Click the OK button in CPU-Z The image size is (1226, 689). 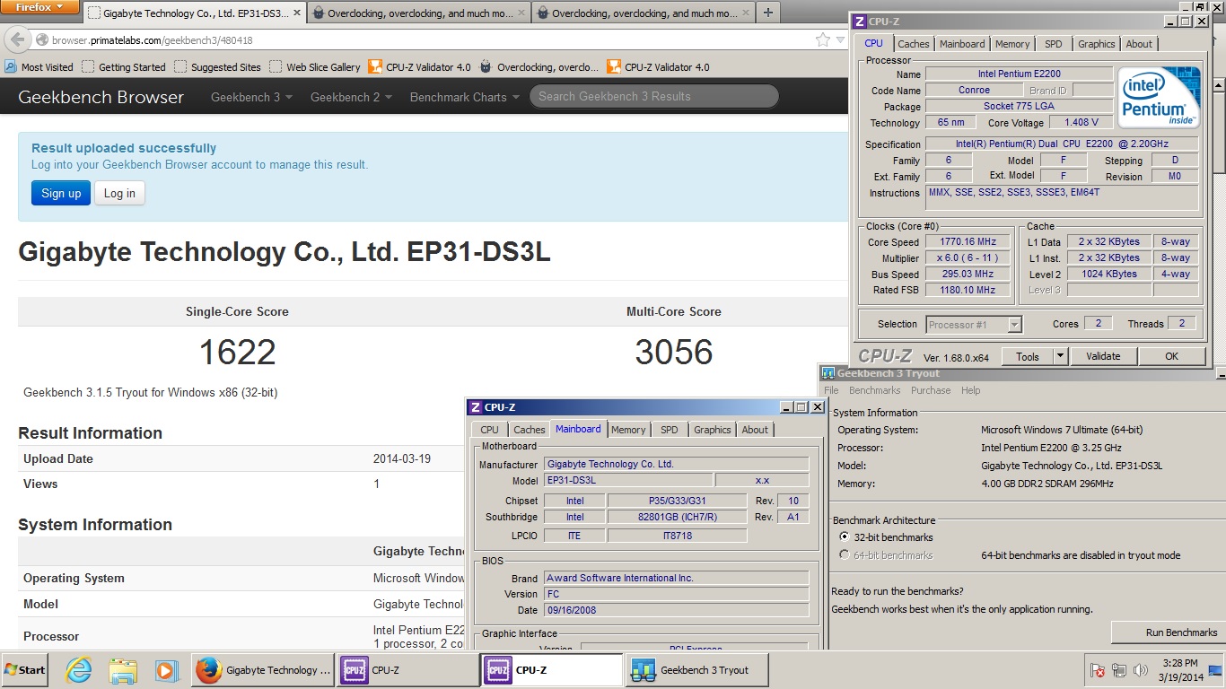click(x=1171, y=356)
